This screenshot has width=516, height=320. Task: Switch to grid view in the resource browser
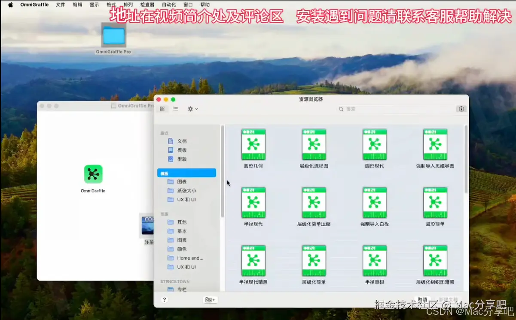[x=162, y=109]
